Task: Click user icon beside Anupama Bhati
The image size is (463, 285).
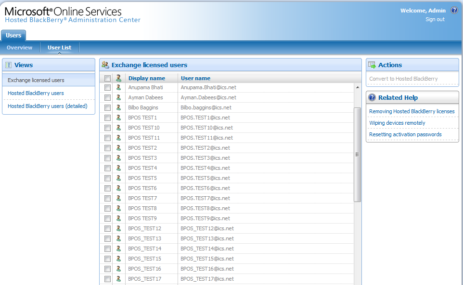Action: [118, 87]
